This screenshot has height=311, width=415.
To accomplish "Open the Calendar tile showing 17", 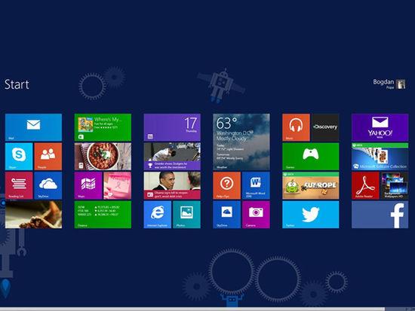I will tap(172, 127).
